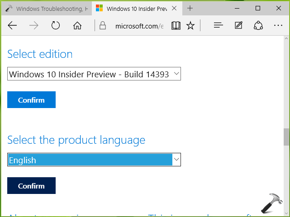Click the vertical scrollbar thumb
This screenshot has width=290, height=217.
coord(286,137)
